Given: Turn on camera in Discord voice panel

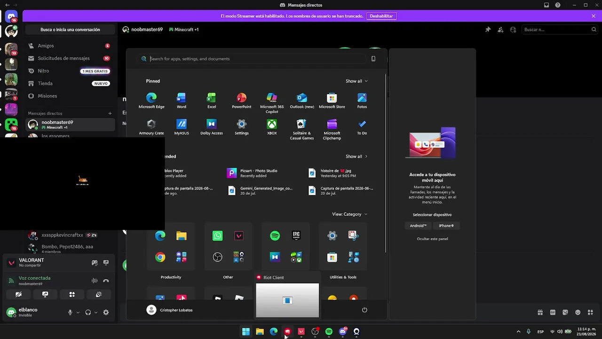Looking at the screenshot, I should (18, 294).
